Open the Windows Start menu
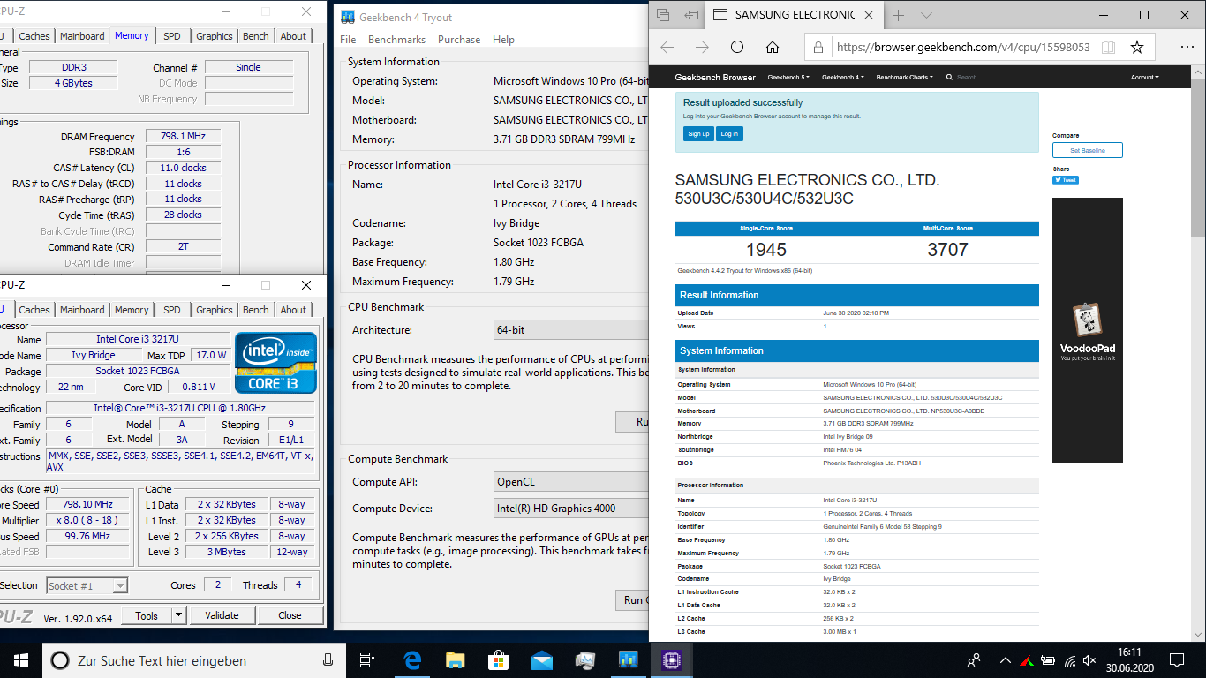The width and height of the screenshot is (1206, 678). pos(21,659)
